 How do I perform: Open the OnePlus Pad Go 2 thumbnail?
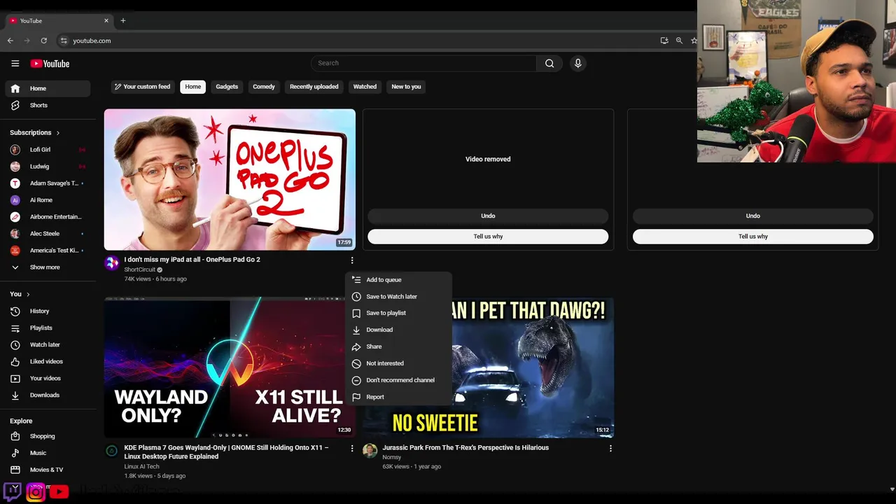pos(230,179)
